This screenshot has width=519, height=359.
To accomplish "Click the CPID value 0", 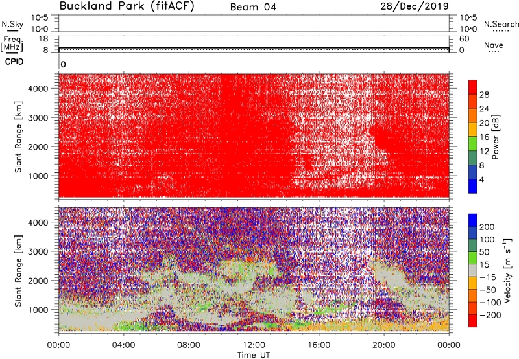I will (63, 65).
